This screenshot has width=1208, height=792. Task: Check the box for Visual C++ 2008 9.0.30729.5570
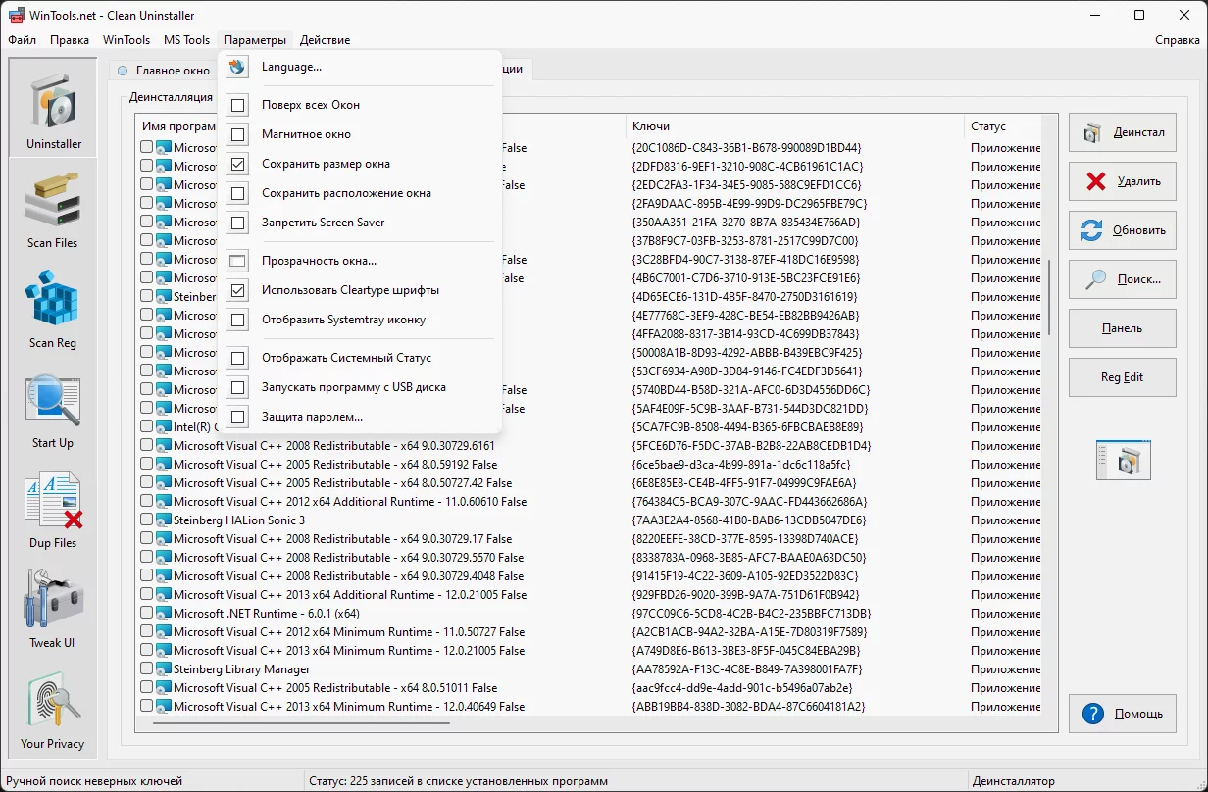[x=146, y=558]
